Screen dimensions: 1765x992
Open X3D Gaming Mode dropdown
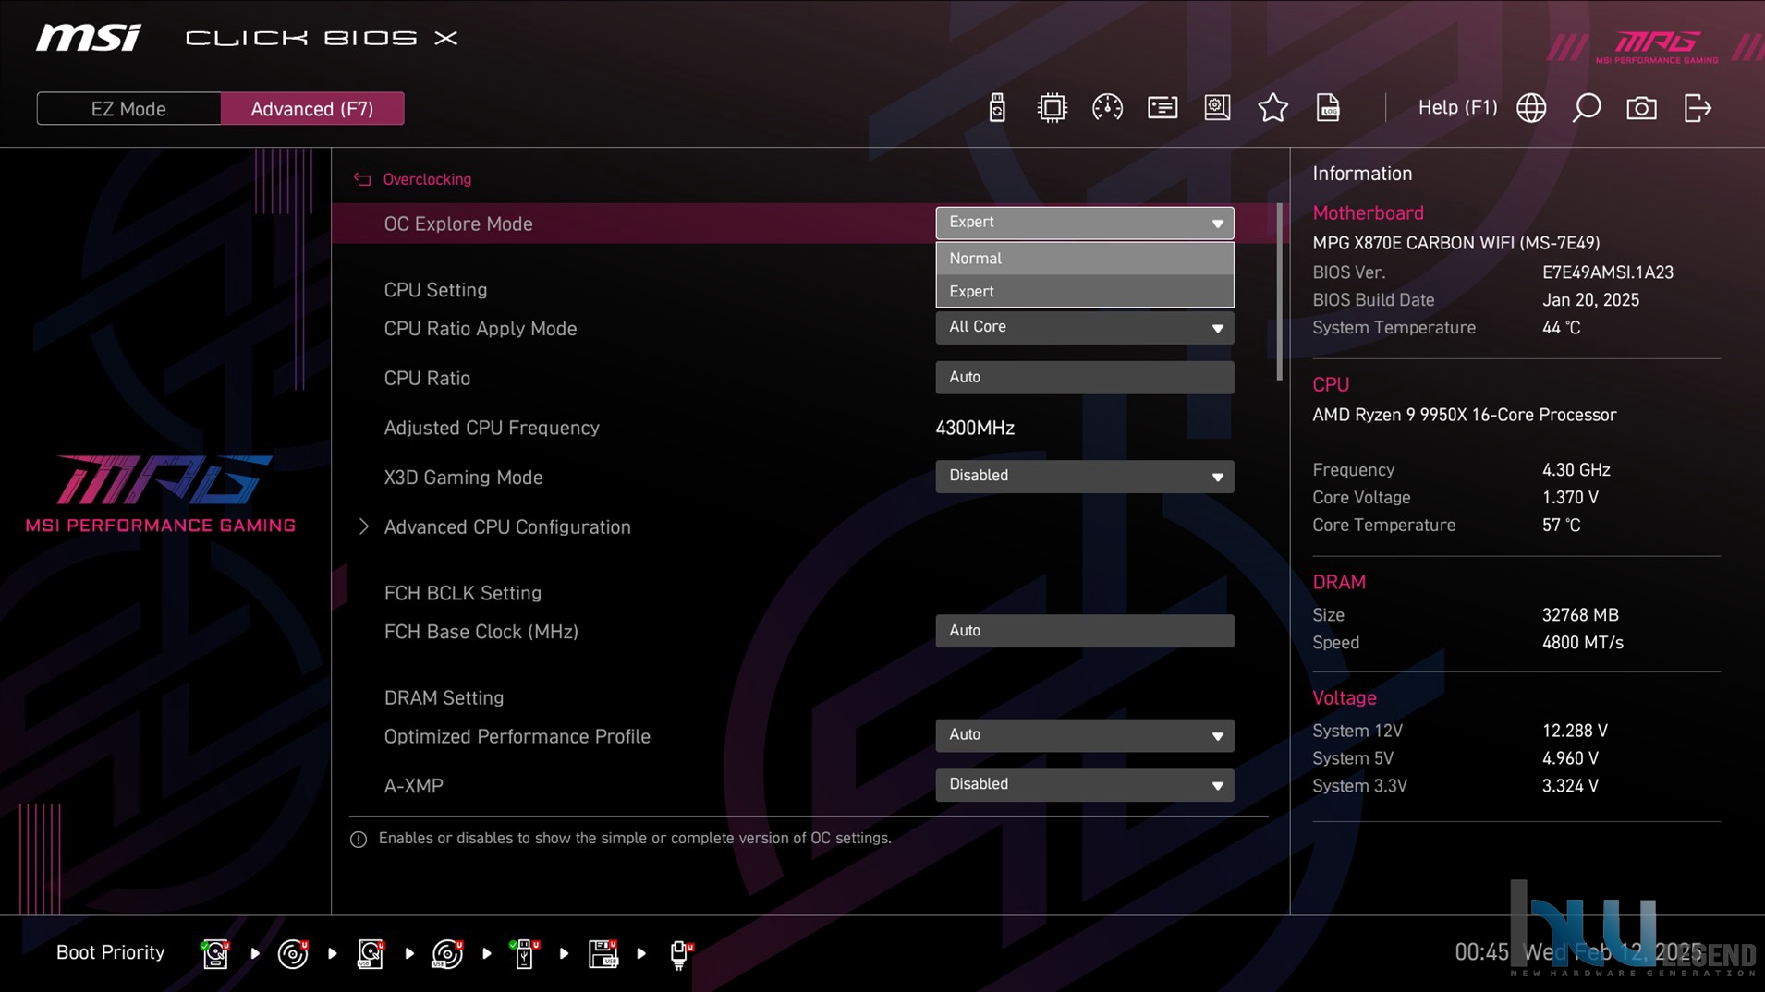pos(1084,476)
